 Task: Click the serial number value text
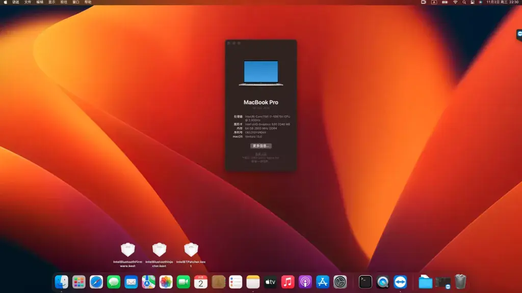click(x=256, y=133)
